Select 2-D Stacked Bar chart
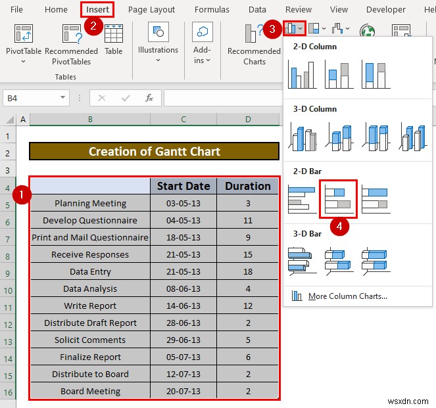Screen dimensions: 436x408 [x=338, y=199]
